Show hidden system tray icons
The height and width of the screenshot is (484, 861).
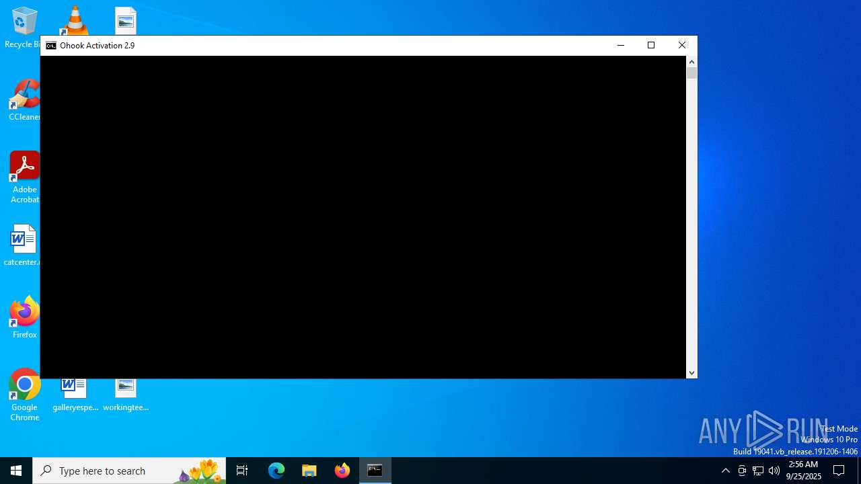(725, 471)
